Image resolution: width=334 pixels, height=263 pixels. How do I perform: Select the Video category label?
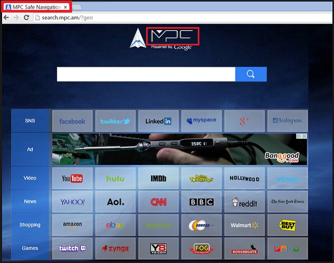(x=30, y=178)
